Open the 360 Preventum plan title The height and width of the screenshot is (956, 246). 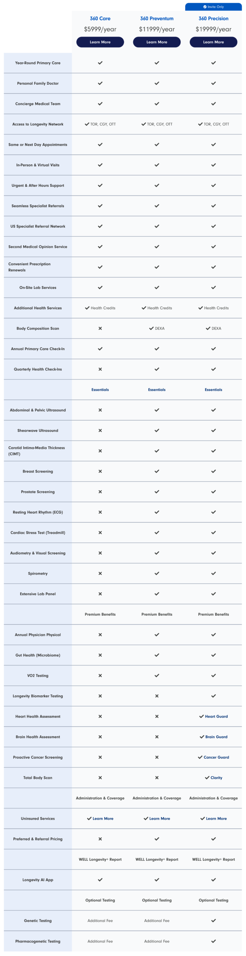click(x=157, y=18)
